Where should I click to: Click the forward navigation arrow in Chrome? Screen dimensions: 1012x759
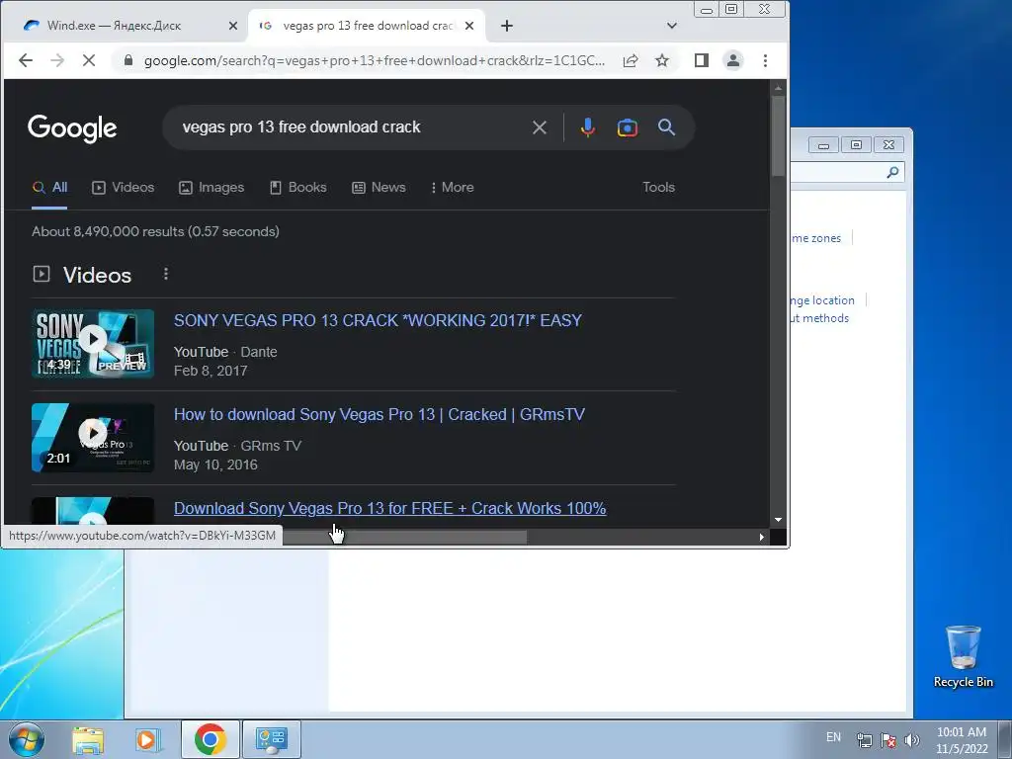click(57, 60)
